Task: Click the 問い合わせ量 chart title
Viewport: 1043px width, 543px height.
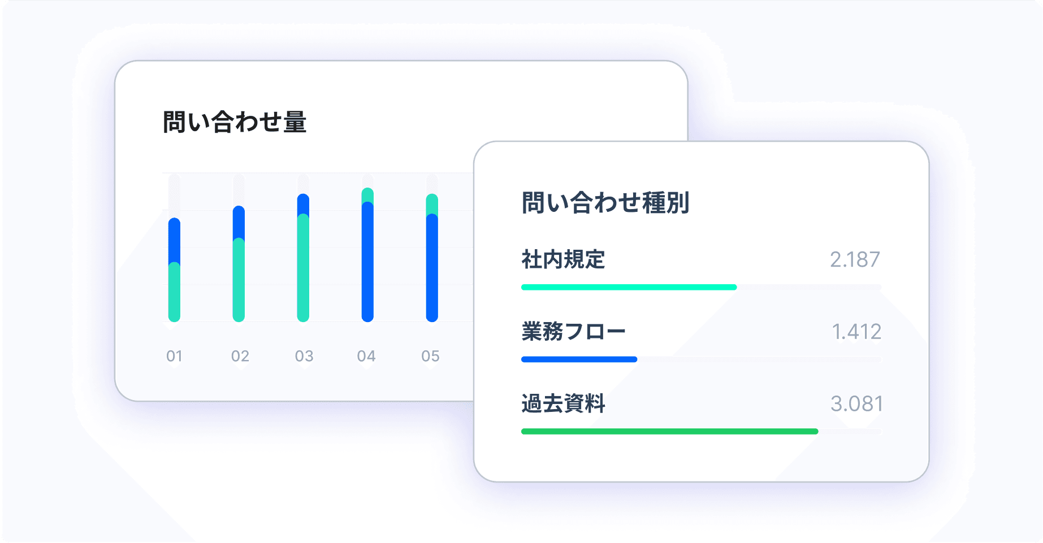Action: pos(235,122)
